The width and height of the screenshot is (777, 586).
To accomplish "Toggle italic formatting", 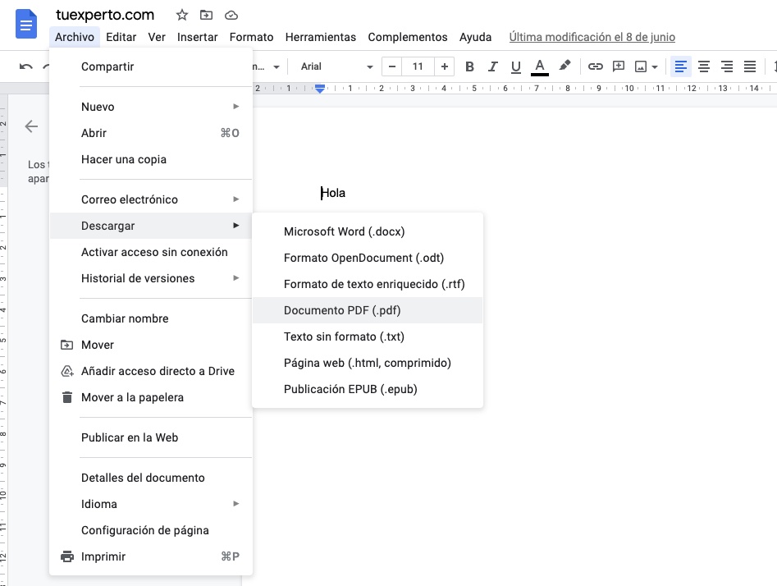I will (493, 66).
